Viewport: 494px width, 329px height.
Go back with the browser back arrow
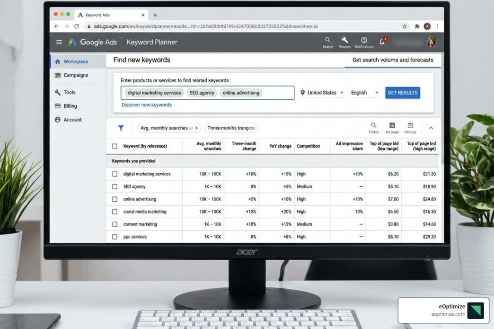[56, 26]
